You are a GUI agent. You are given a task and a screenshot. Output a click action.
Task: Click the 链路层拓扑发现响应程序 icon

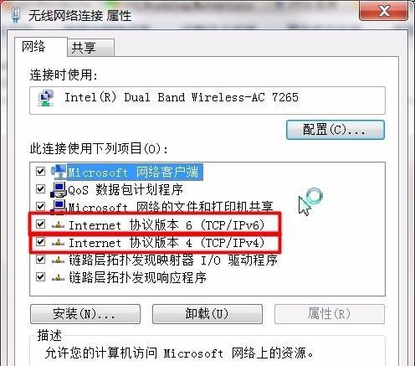pos(59,277)
